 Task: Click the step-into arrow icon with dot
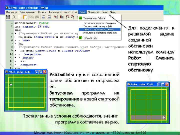pyautogui.click(x=67, y=17)
